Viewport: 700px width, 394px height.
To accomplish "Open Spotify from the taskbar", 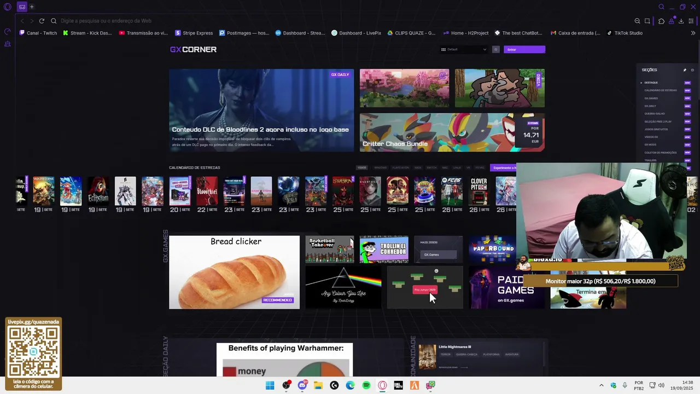I will tap(366, 385).
